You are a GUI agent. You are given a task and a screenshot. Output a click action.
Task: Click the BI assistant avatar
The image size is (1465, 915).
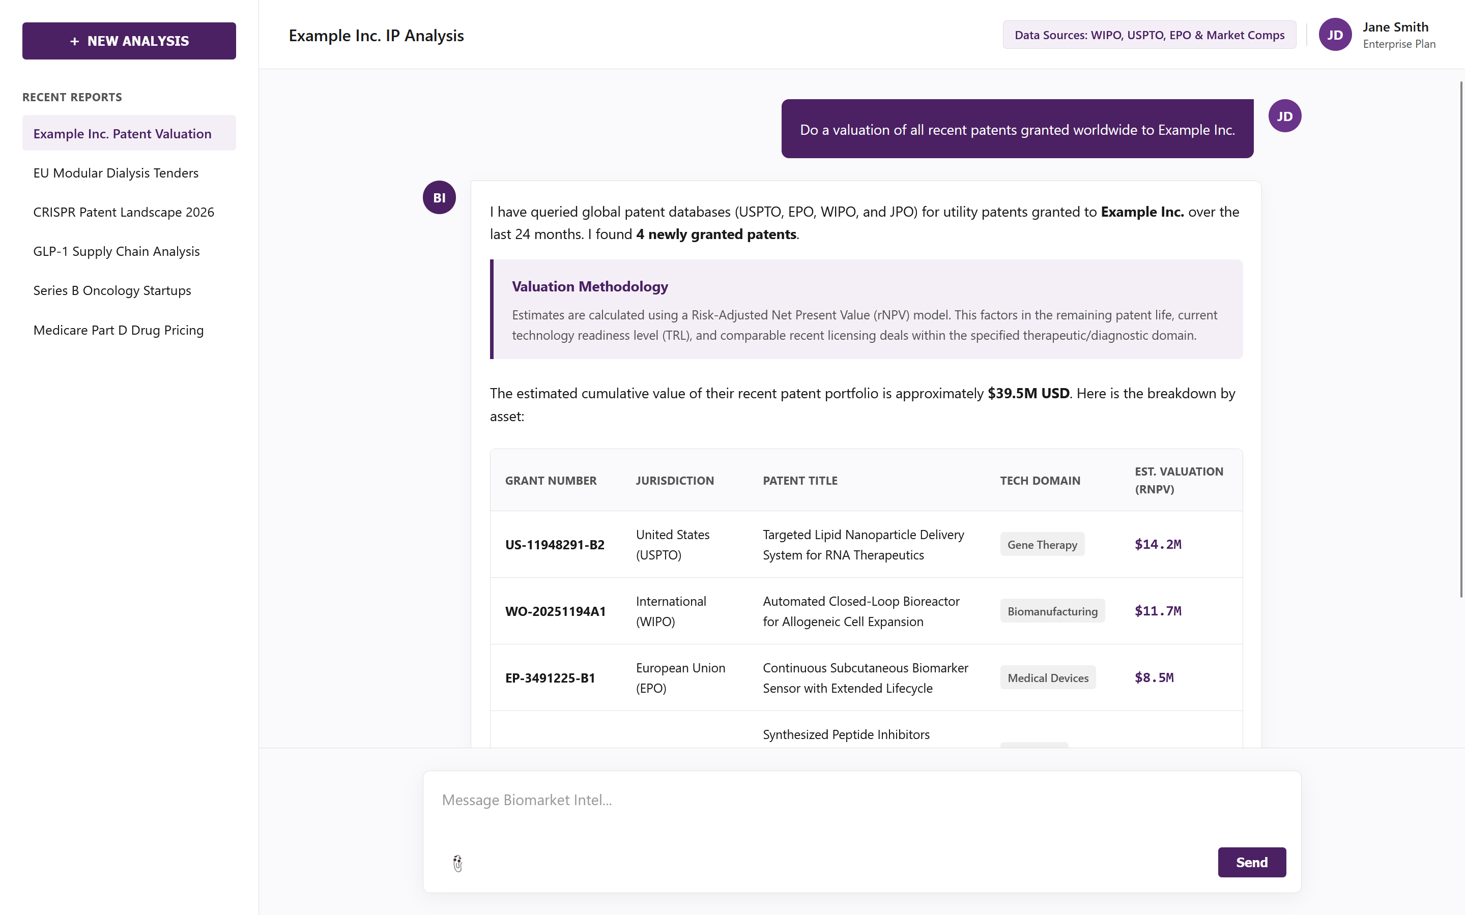(439, 197)
